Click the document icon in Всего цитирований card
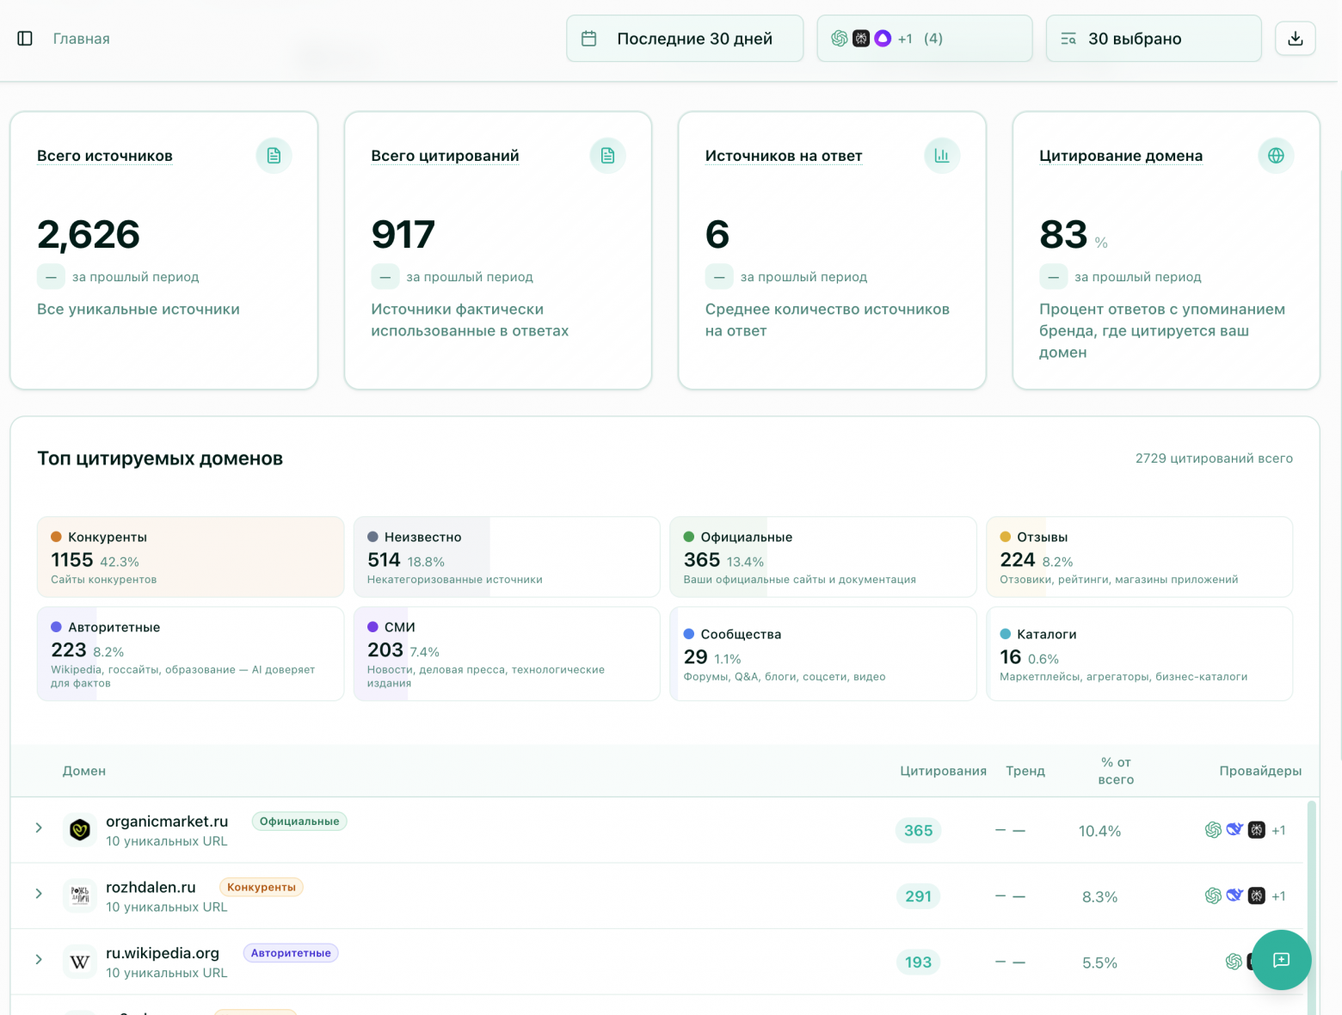1342x1015 pixels. tap(607, 156)
